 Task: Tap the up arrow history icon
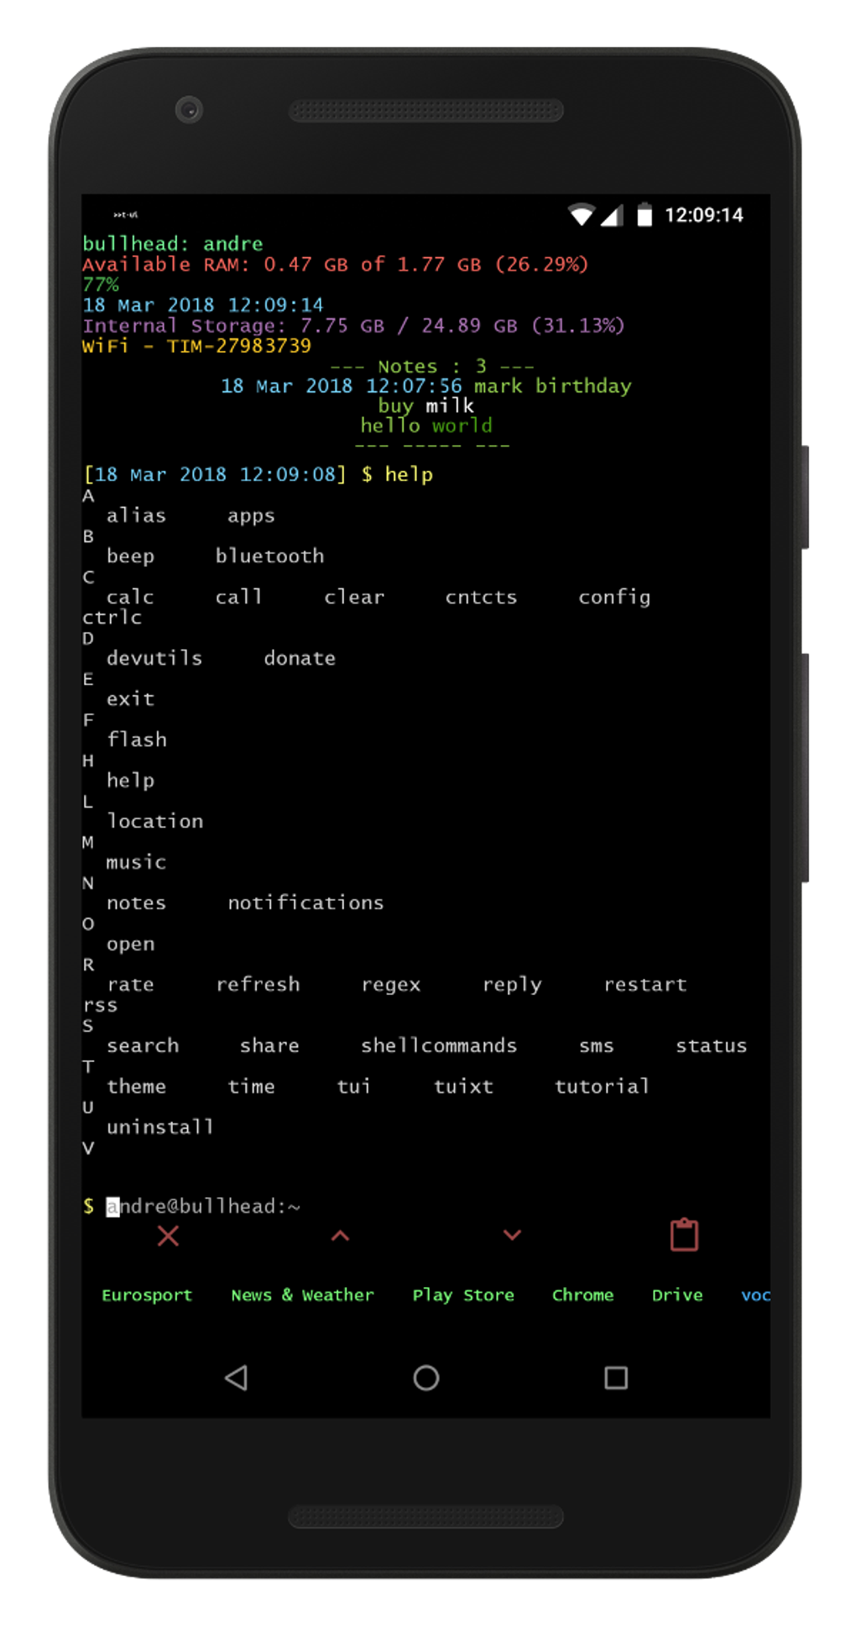click(340, 1235)
